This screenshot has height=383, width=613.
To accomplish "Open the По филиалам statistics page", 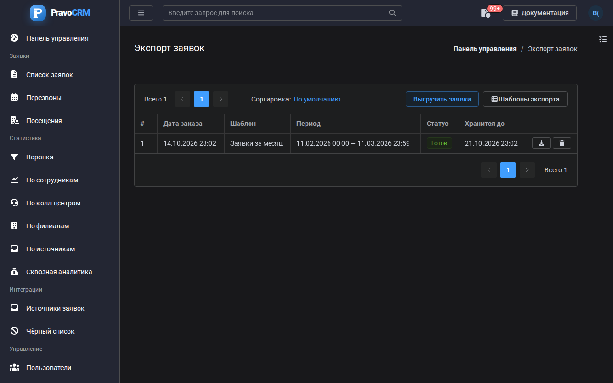I will tap(60, 226).
